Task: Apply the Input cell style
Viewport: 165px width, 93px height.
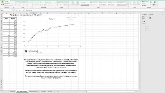Action: tap(121, 5)
